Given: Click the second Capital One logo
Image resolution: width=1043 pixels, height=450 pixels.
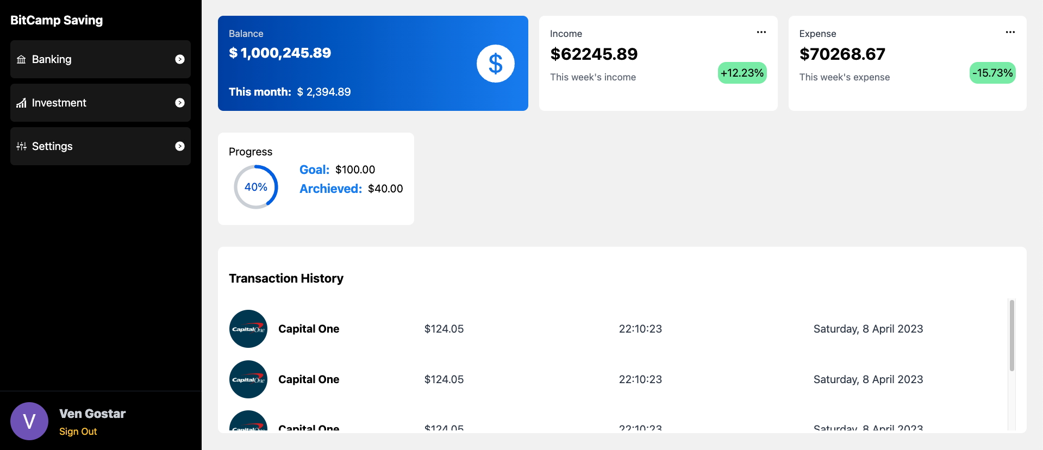Looking at the screenshot, I should pyautogui.click(x=248, y=379).
